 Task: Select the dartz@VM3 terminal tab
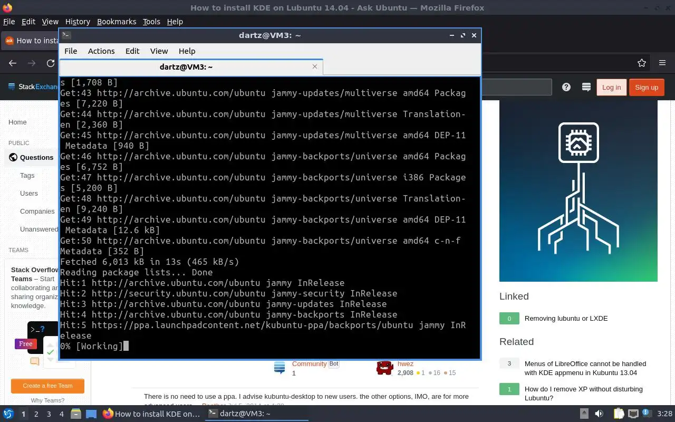point(191,67)
